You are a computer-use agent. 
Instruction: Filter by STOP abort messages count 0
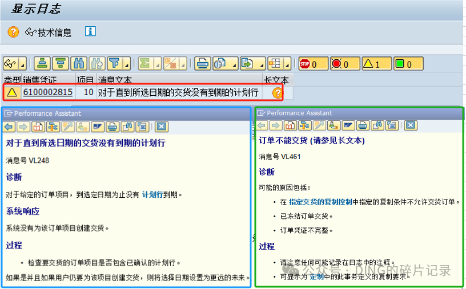click(x=314, y=63)
